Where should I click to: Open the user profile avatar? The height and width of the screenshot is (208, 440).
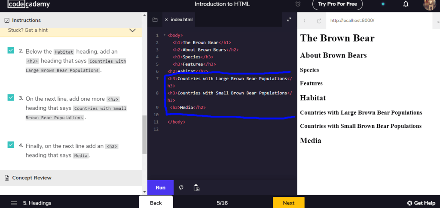pyautogui.click(x=429, y=5)
